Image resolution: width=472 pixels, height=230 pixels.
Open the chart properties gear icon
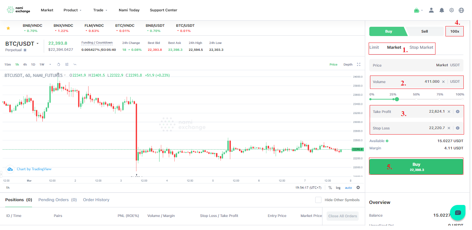tap(358, 187)
